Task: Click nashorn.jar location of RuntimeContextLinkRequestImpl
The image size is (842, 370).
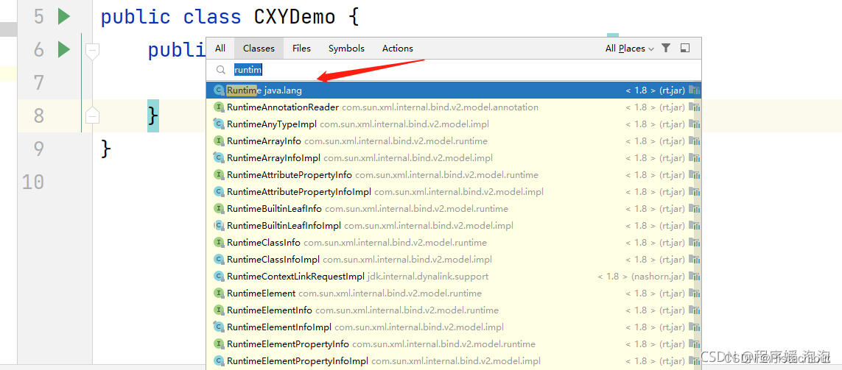Action: [659, 277]
